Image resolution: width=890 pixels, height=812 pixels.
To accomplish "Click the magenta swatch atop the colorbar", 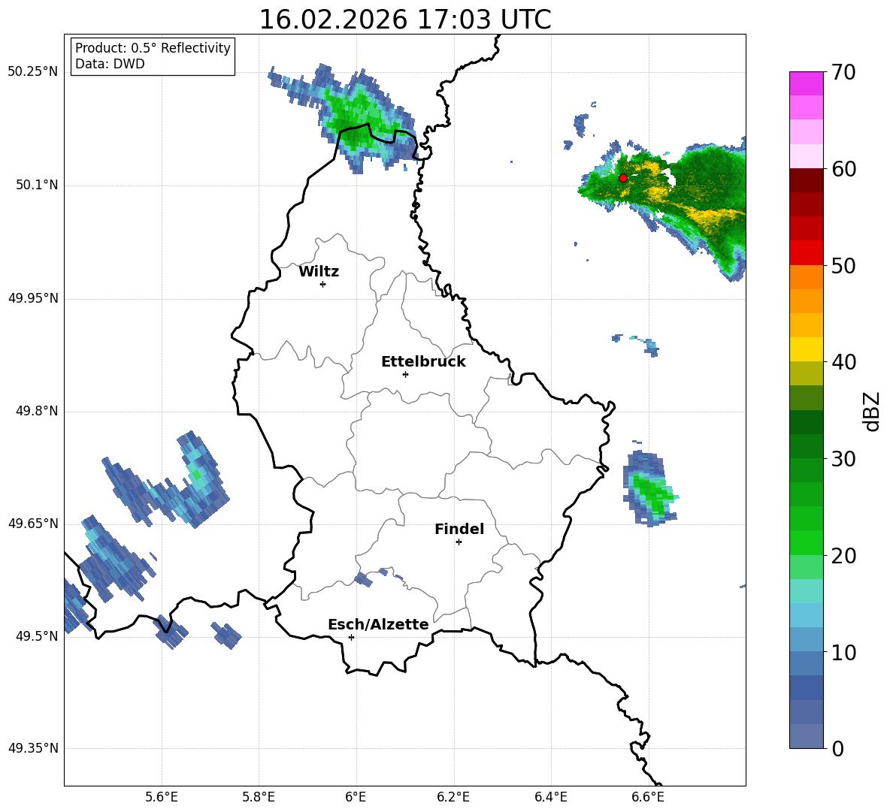I will (806, 83).
